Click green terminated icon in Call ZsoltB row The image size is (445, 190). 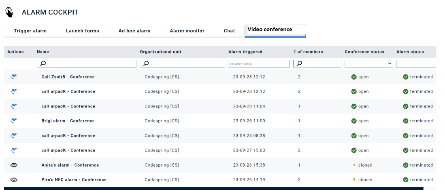(x=406, y=77)
